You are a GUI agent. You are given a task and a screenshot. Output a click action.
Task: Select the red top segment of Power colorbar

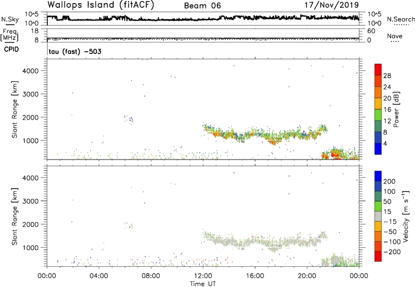(x=378, y=69)
